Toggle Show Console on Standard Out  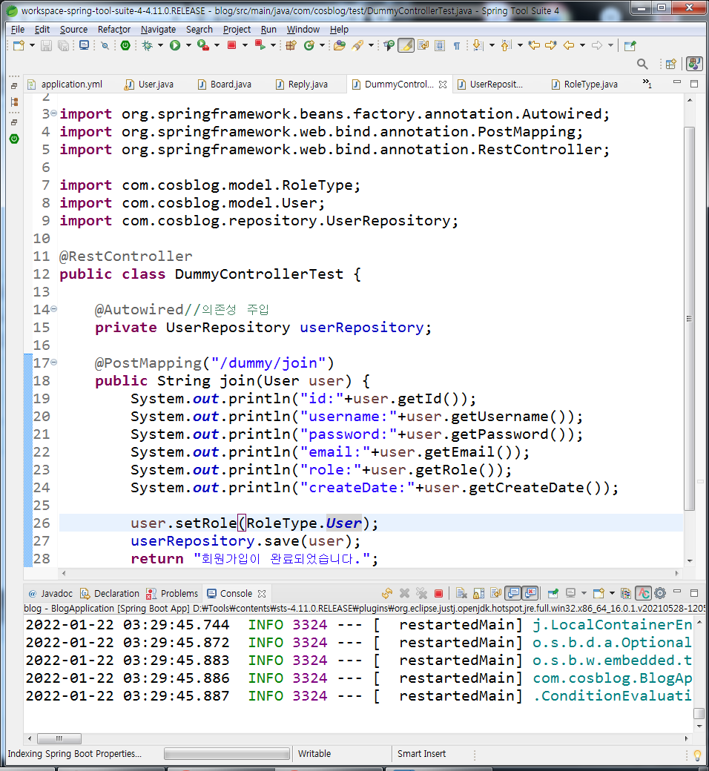pyautogui.click(x=513, y=594)
